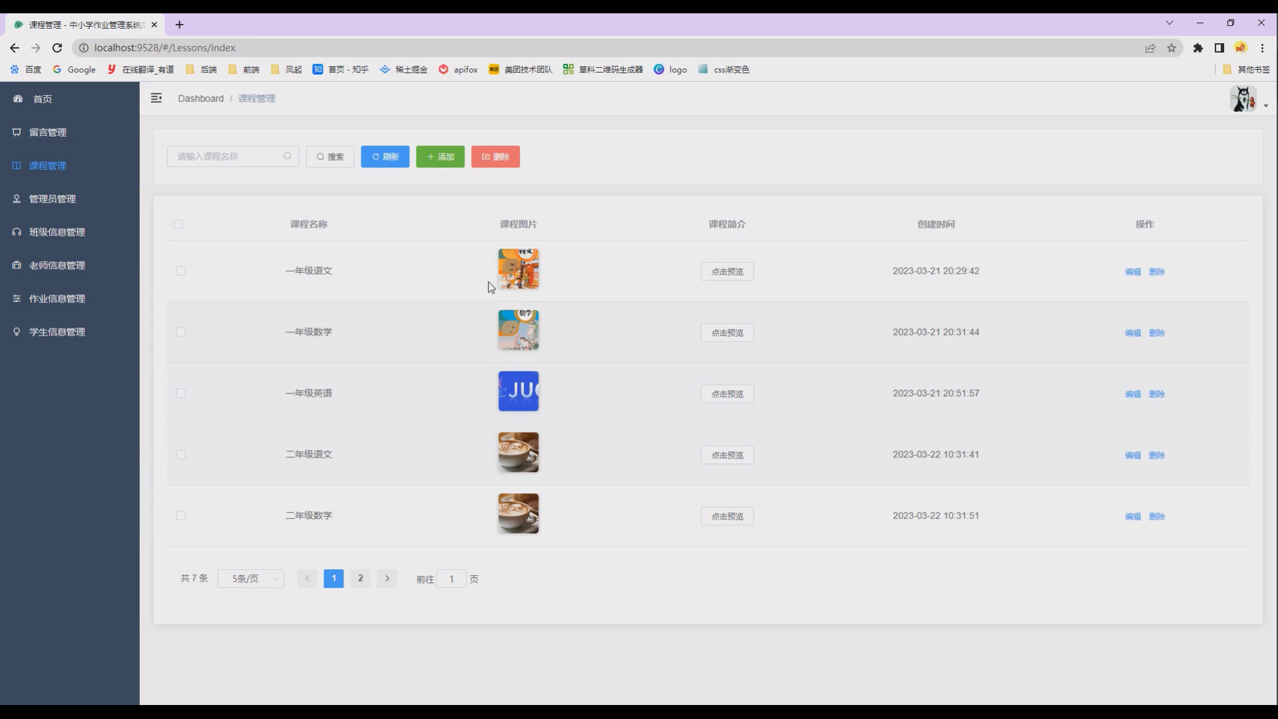The width and height of the screenshot is (1278, 719).
Task: Bookmark this page with star icon
Action: coord(1171,48)
